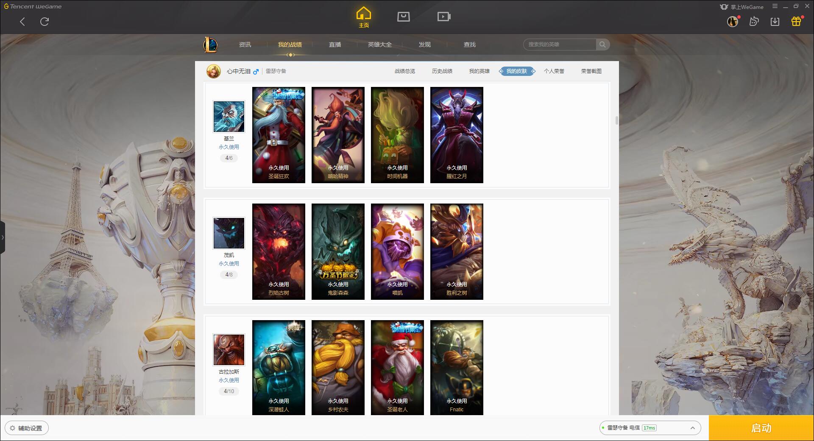Click the 4/6 skin count badge

click(x=229, y=158)
